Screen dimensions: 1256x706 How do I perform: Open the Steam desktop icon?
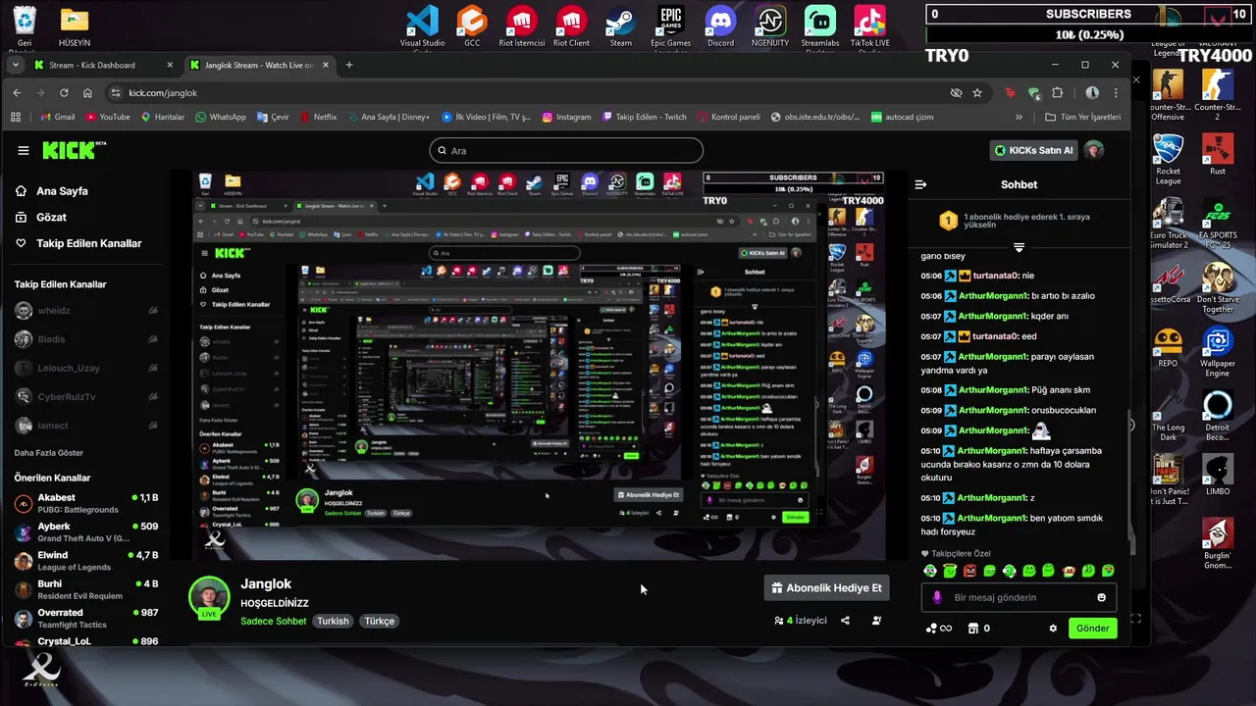(620, 26)
